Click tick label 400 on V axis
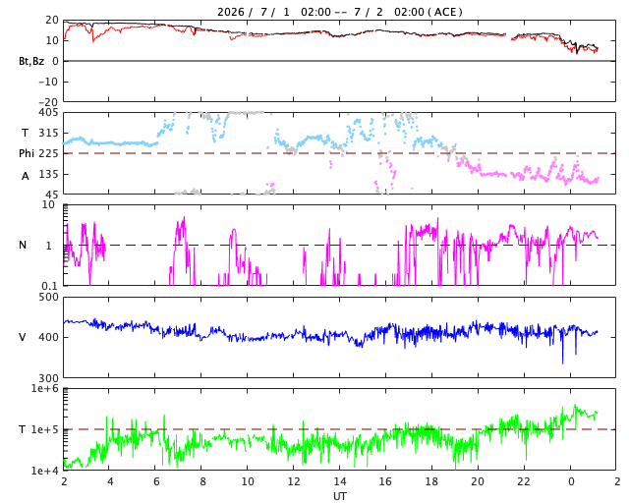The image size is (629, 503). click(x=48, y=337)
